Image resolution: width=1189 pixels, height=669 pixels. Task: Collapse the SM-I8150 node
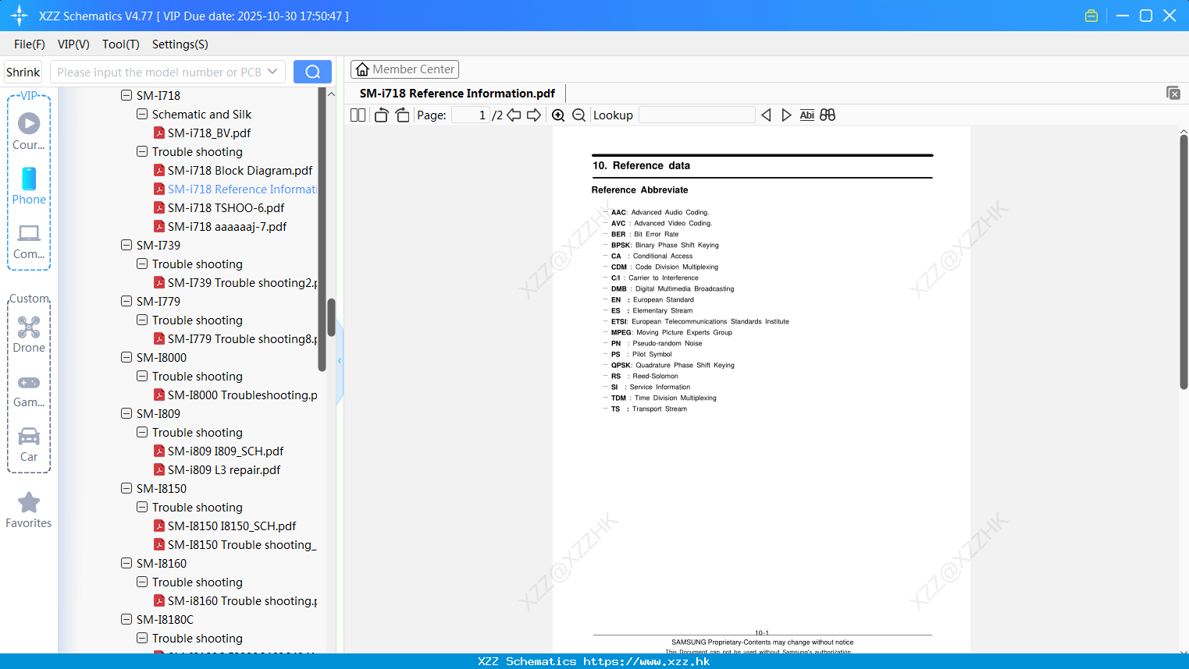126,488
